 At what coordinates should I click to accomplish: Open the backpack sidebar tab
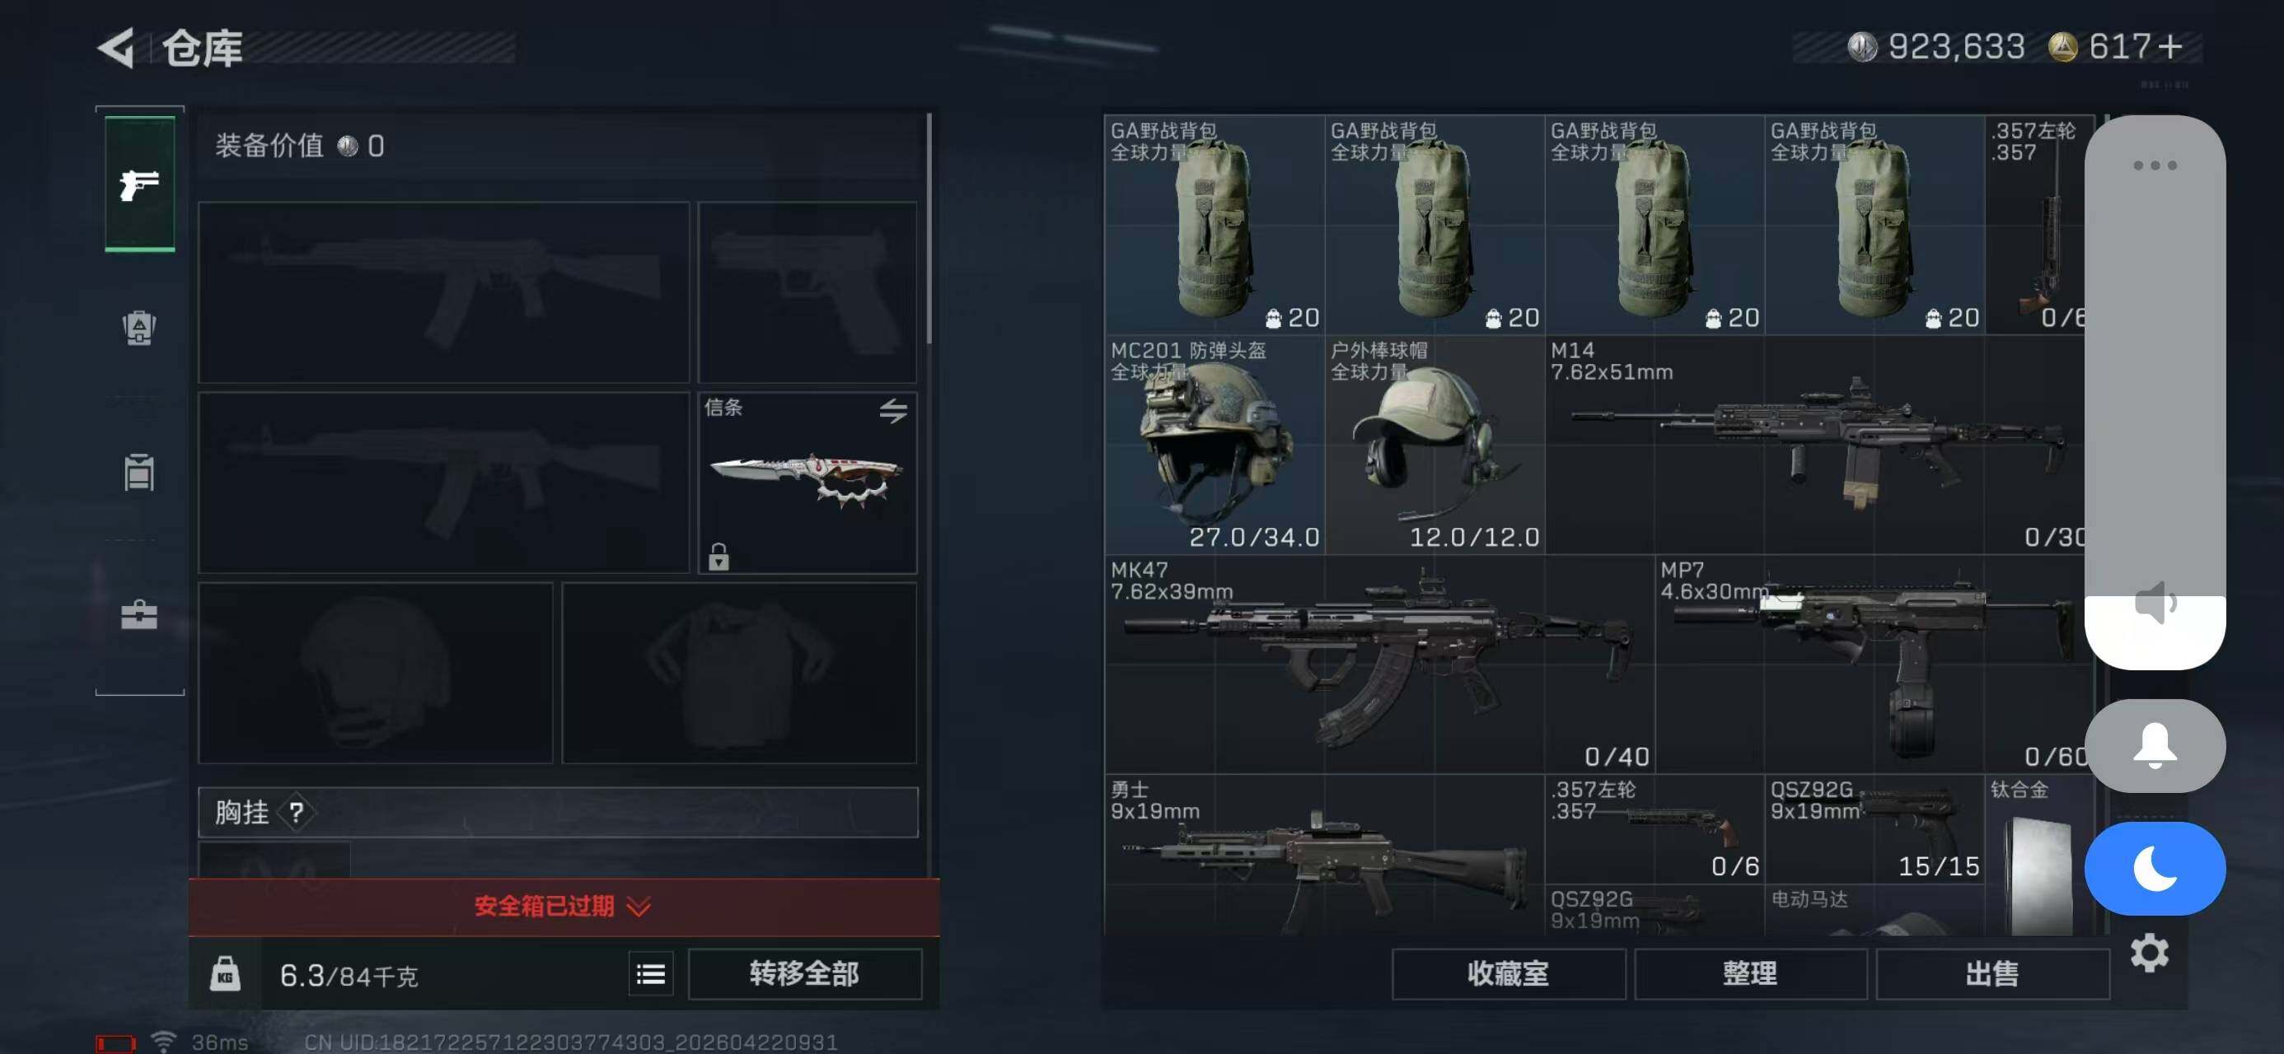(x=139, y=328)
